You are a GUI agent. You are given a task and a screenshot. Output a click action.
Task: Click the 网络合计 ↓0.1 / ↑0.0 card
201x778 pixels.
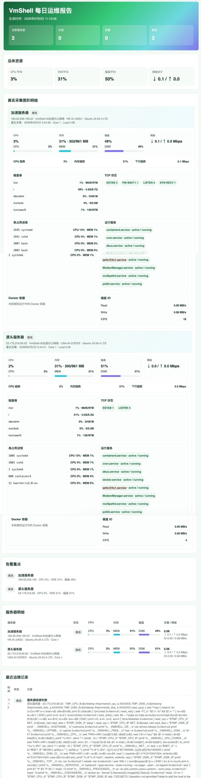(172, 76)
